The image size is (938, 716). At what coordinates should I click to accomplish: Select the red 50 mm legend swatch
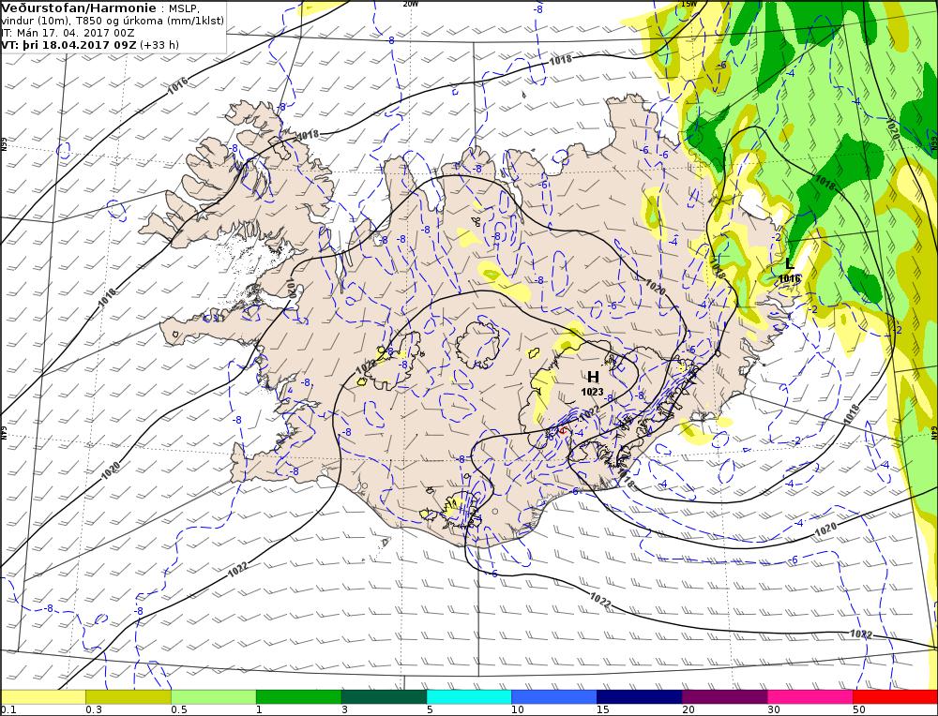pos(895,697)
